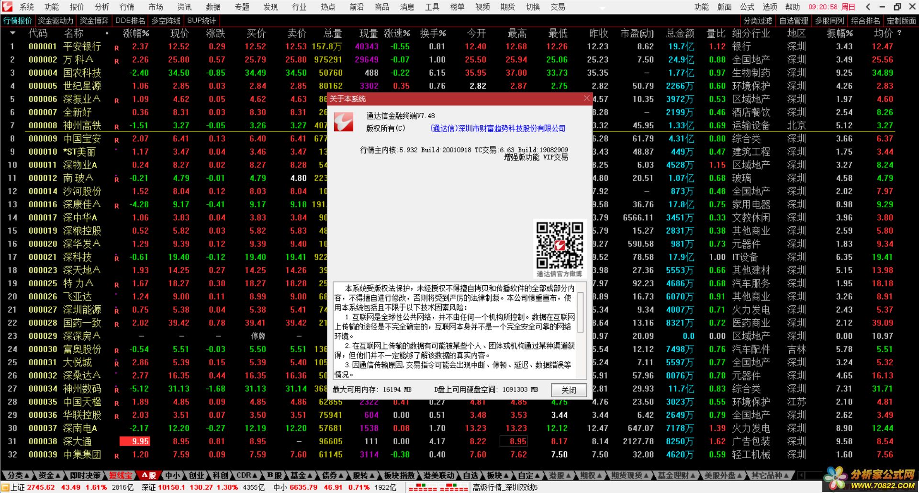Click the 定制版面 button
Image resolution: width=919 pixels, height=493 pixels.
[901, 21]
